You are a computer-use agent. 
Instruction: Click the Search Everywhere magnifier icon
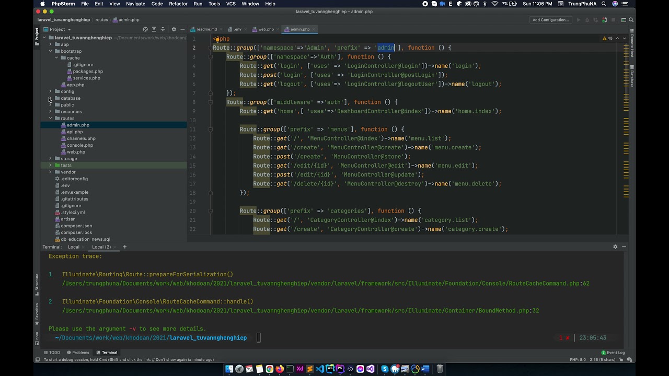pyautogui.click(x=631, y=20)
